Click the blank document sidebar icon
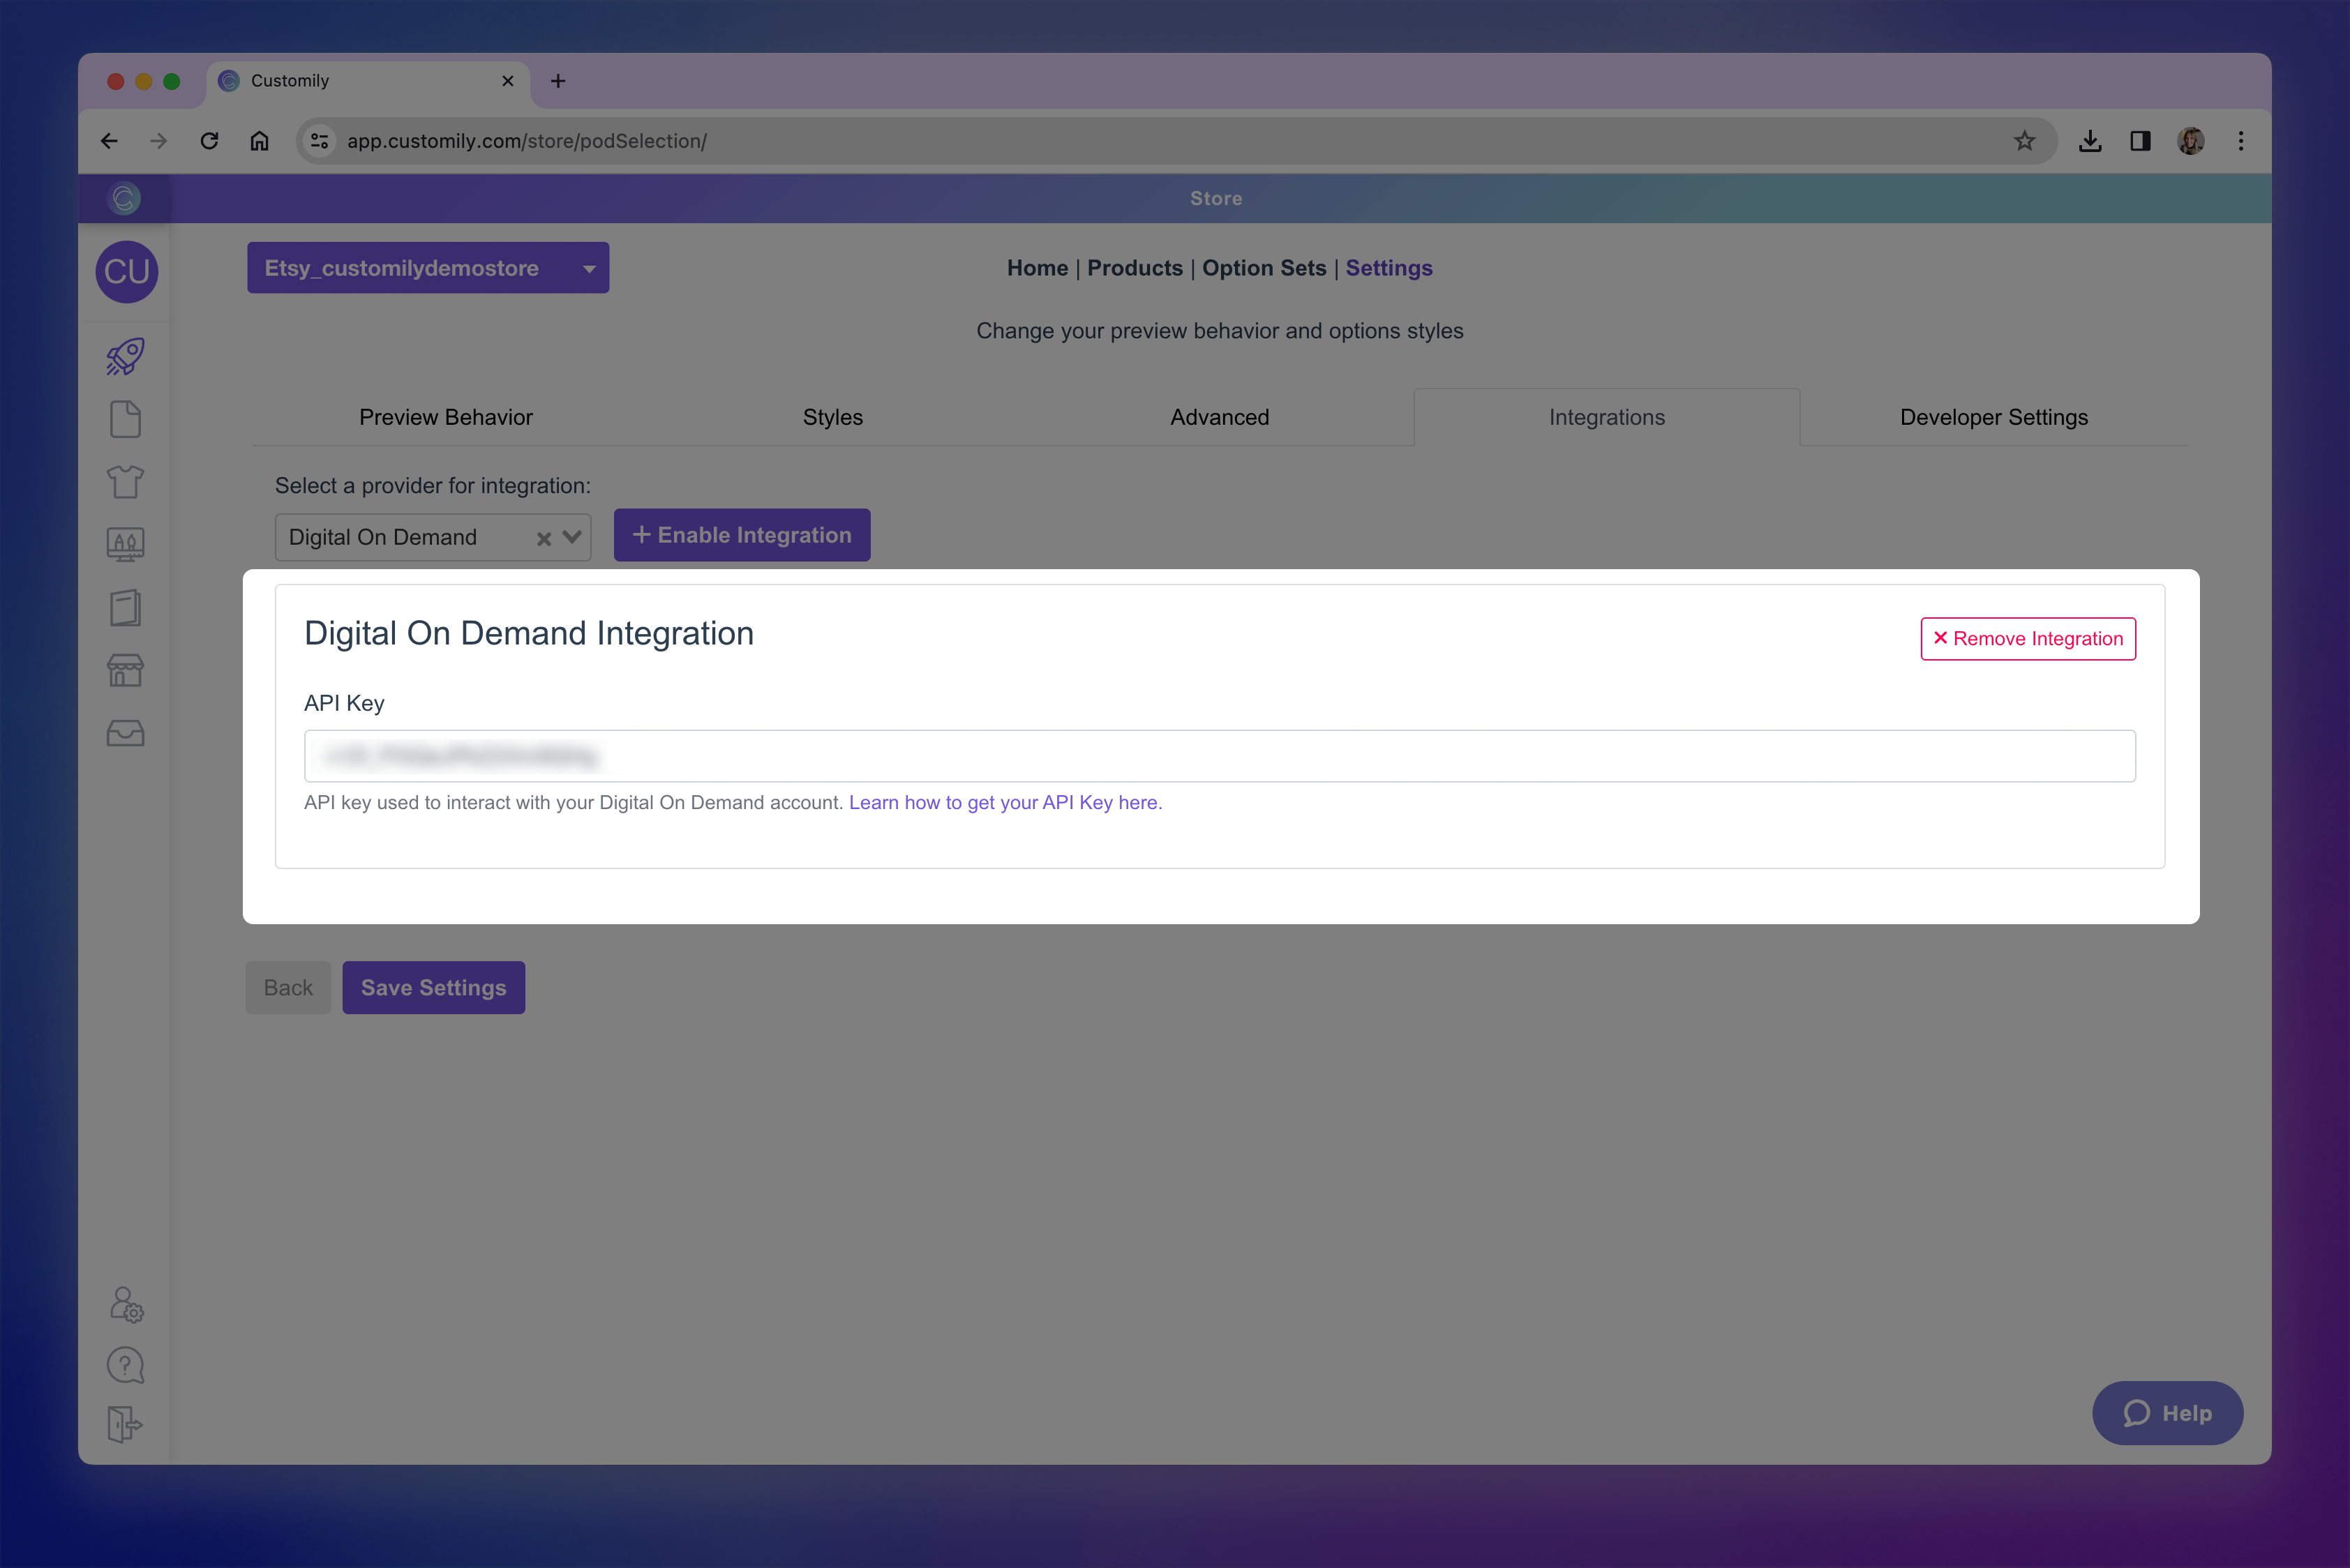The image size is (2350, 1568). tap(125, 419)
